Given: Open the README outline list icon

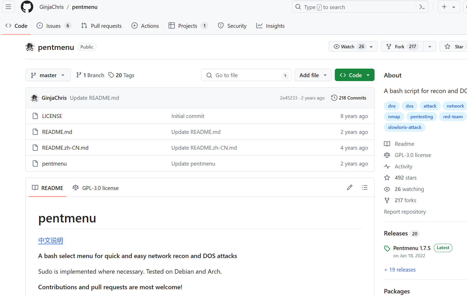Looking at the screenshot, I should [365, 188].
